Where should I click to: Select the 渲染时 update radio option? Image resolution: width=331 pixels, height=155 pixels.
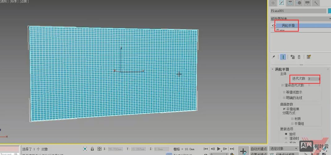286,138
